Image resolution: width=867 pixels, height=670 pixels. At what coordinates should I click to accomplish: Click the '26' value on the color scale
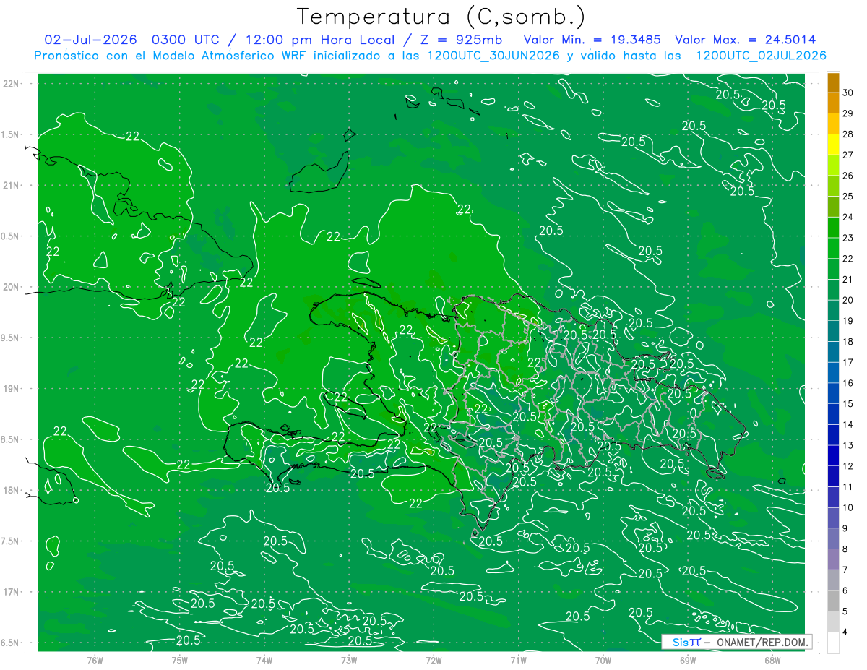coord(848,176)
